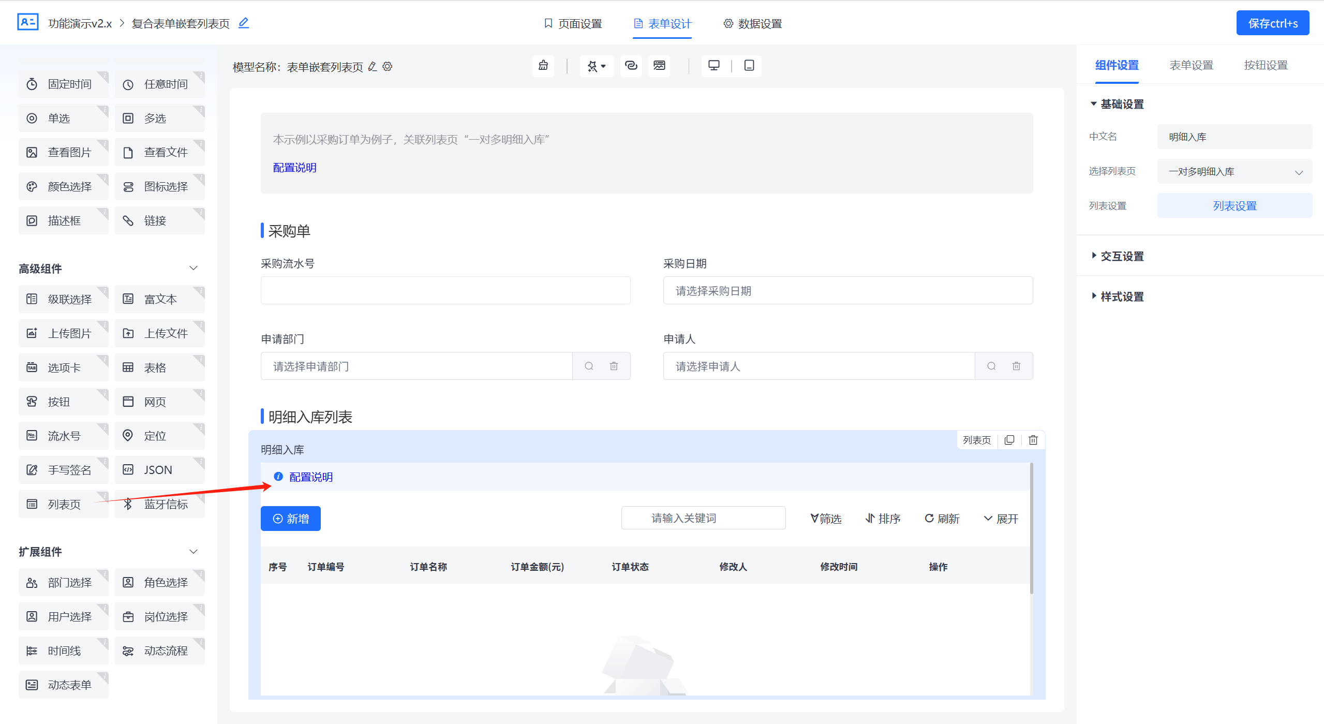Select the 流水号 serial number component
1324x724 pixels.
point(63,435)
